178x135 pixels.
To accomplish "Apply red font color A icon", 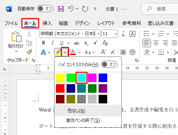I will [73, 52].
